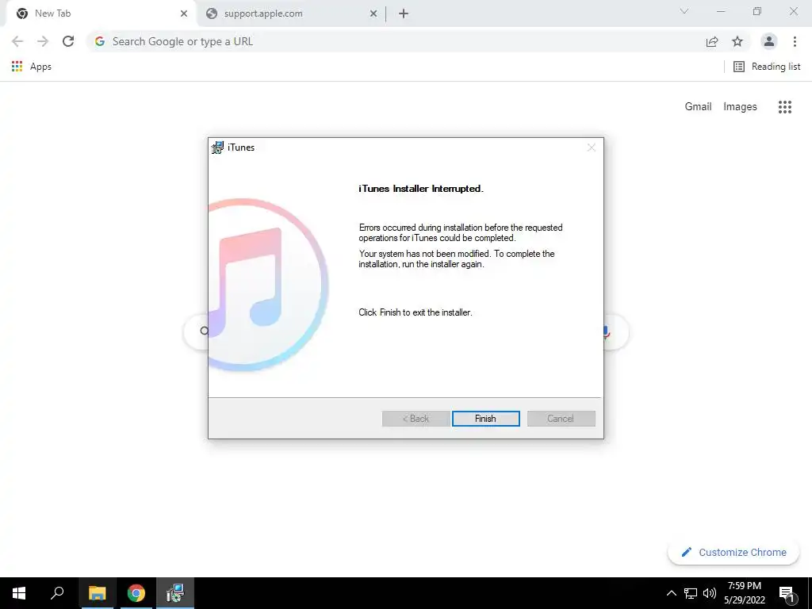Open Windows taskbar search
This screenshot has height=609, width=812.
point(57,593)
